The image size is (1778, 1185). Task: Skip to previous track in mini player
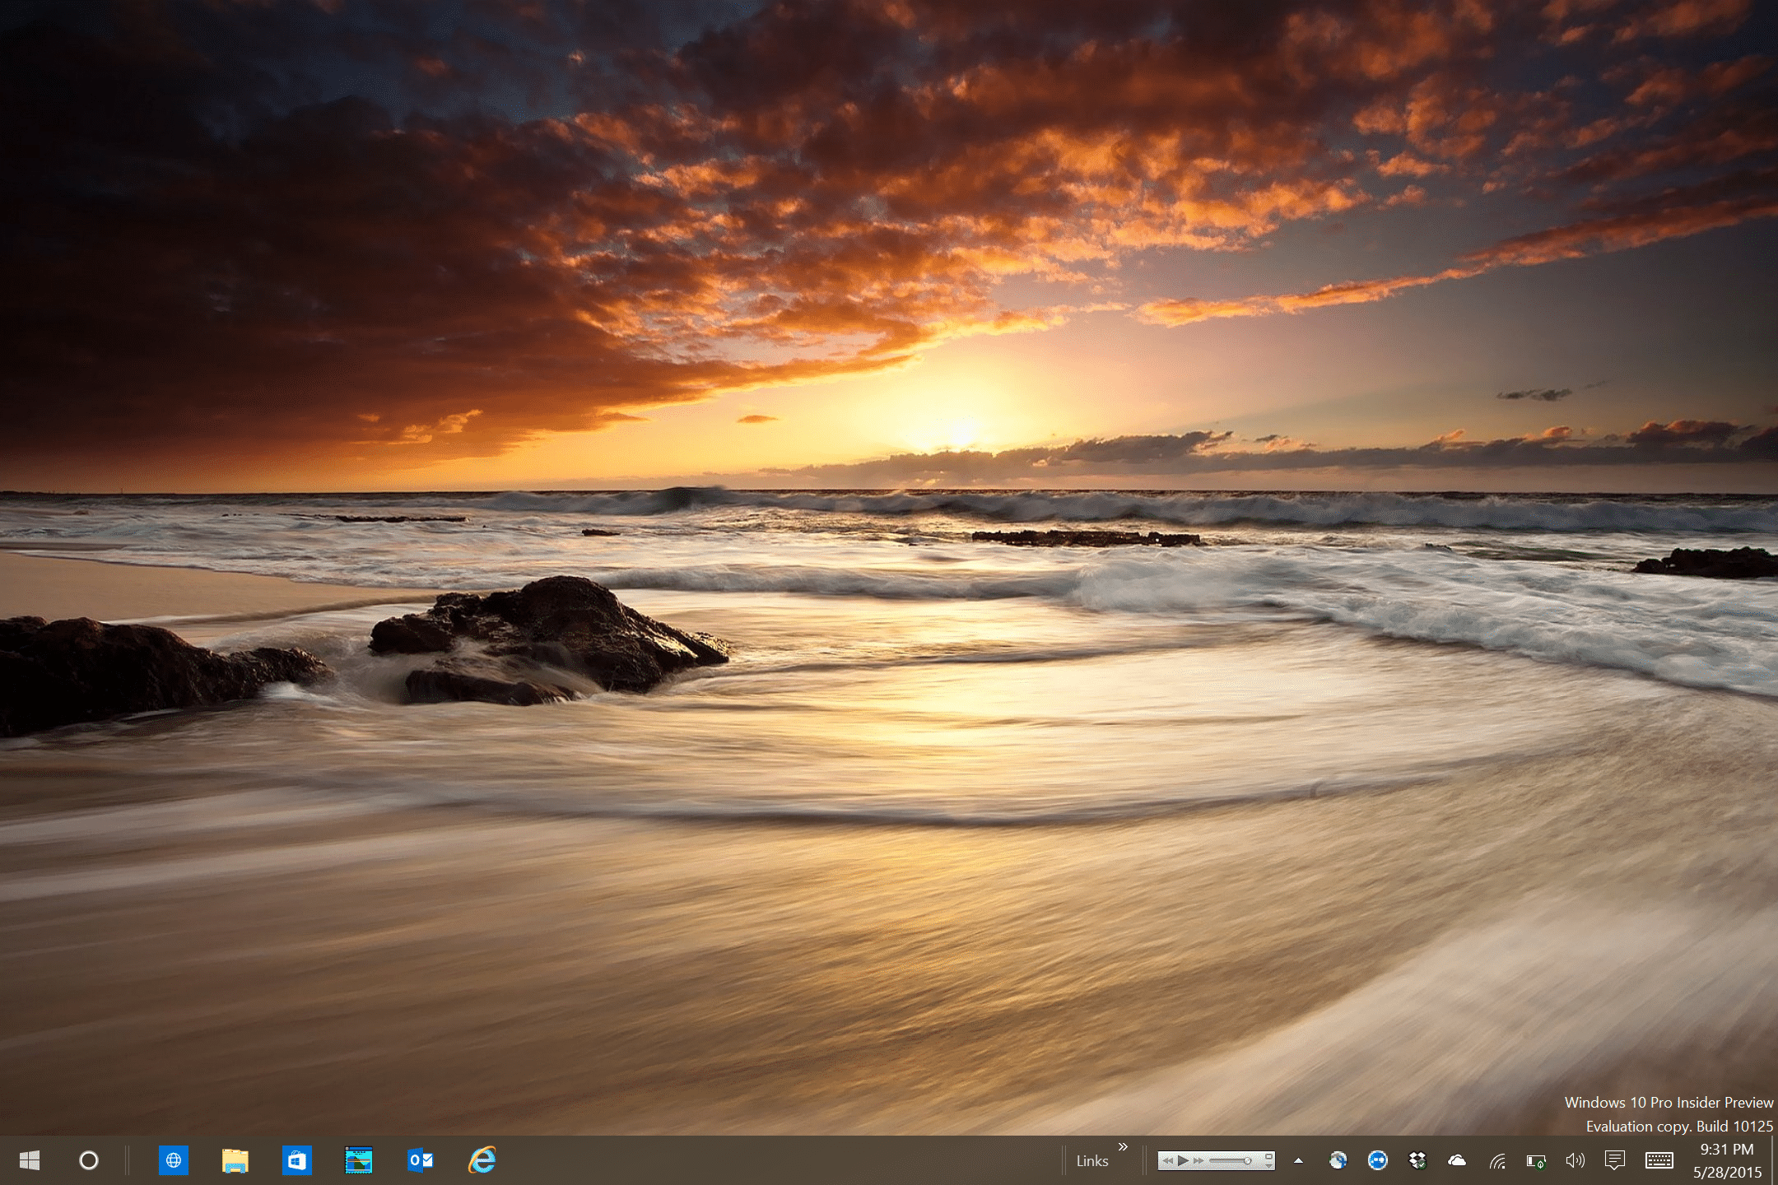coord(1168,1160)
